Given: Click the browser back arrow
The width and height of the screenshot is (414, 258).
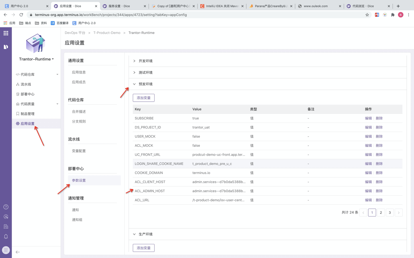Looking at the screenshot, I should (x=5, y=15).
